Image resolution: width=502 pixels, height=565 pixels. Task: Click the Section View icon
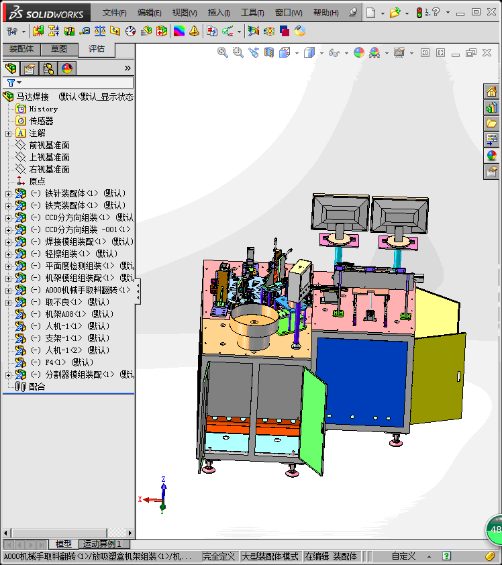[x=269, y=52]
